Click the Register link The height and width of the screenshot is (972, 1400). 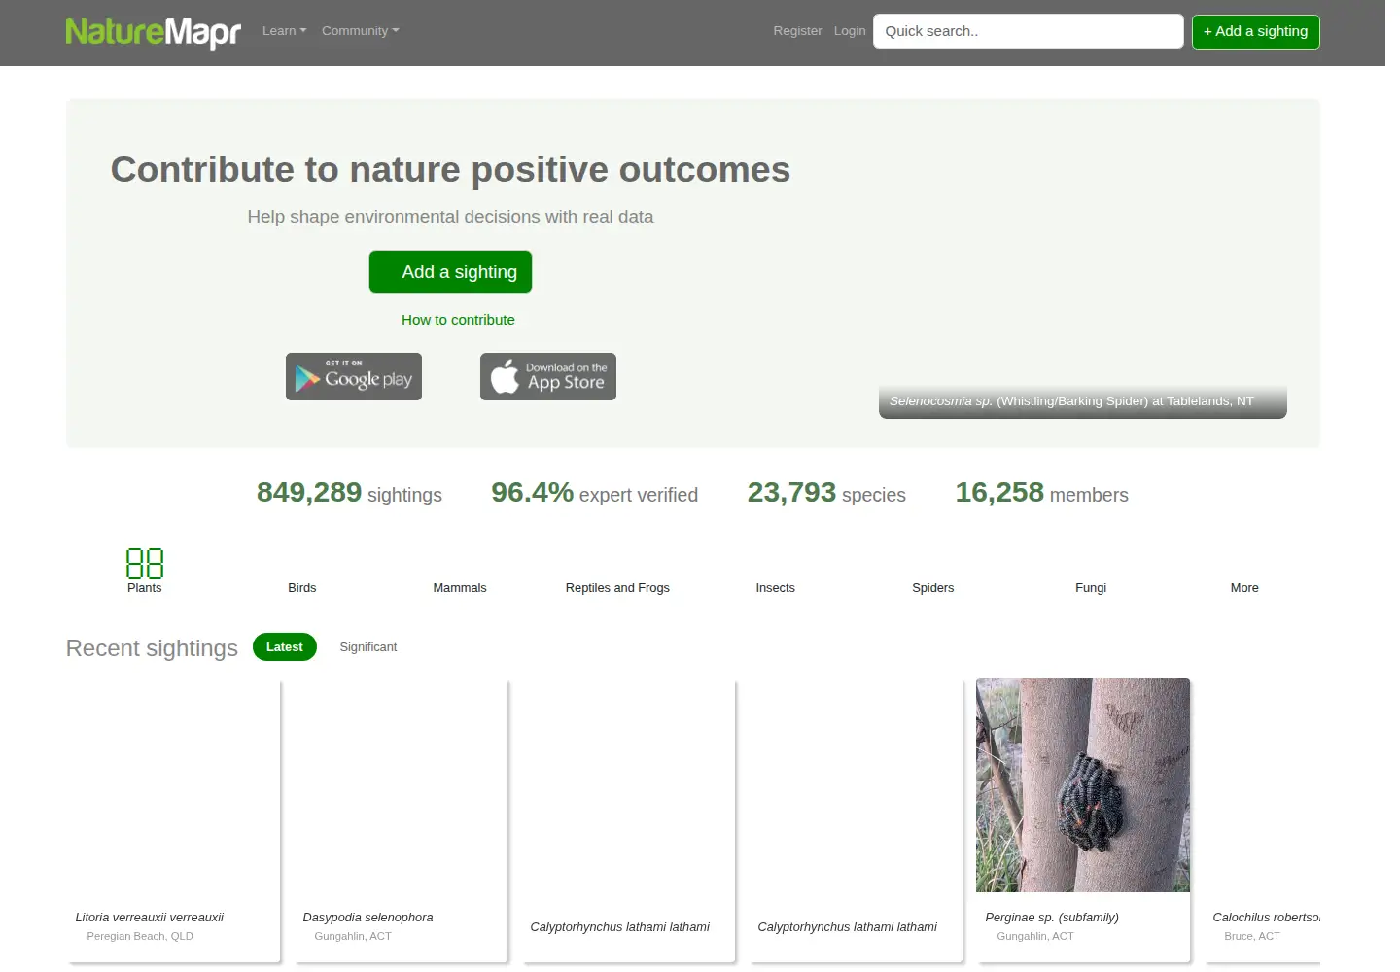[797, 31]
